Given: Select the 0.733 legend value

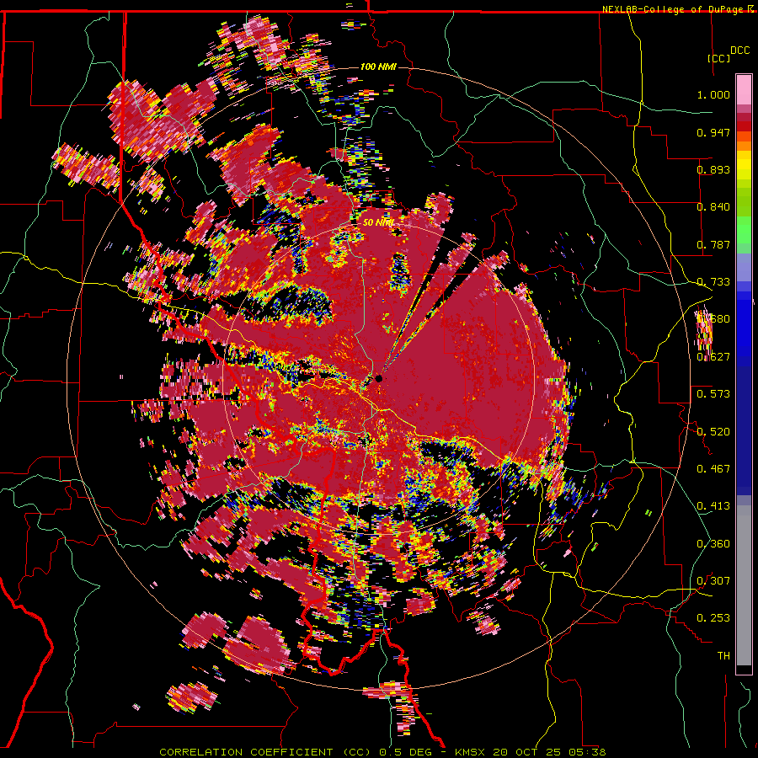Looking at the screenshot, I should [713, 282].
